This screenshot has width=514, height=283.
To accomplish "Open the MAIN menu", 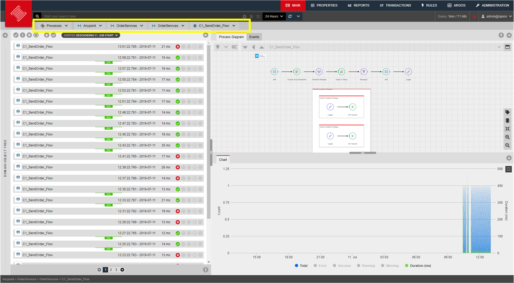I will [293, 5].
